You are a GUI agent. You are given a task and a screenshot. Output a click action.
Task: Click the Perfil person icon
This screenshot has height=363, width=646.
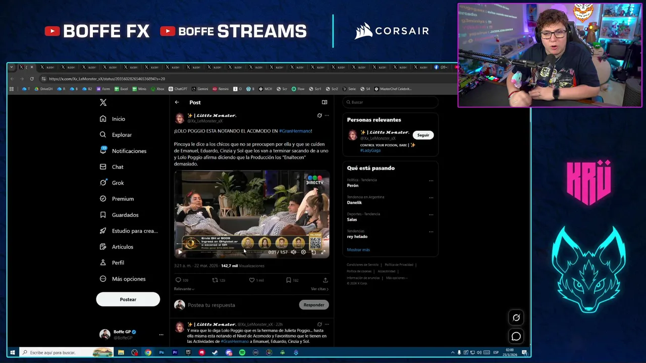[103, 263]
